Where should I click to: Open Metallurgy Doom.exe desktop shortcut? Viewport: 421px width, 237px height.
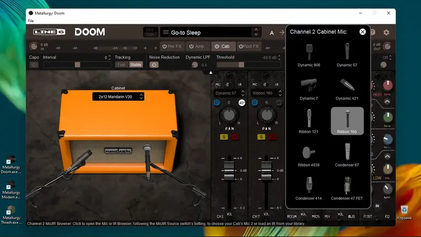[11, 164]
